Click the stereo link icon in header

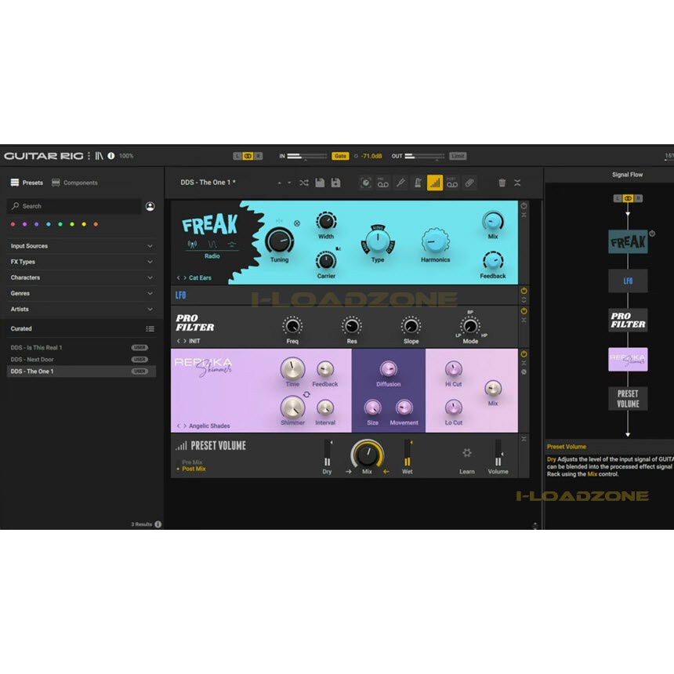coord(248,156)
